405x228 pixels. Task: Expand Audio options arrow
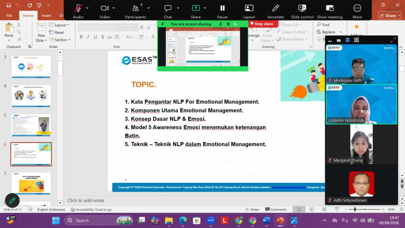[87, 8]
